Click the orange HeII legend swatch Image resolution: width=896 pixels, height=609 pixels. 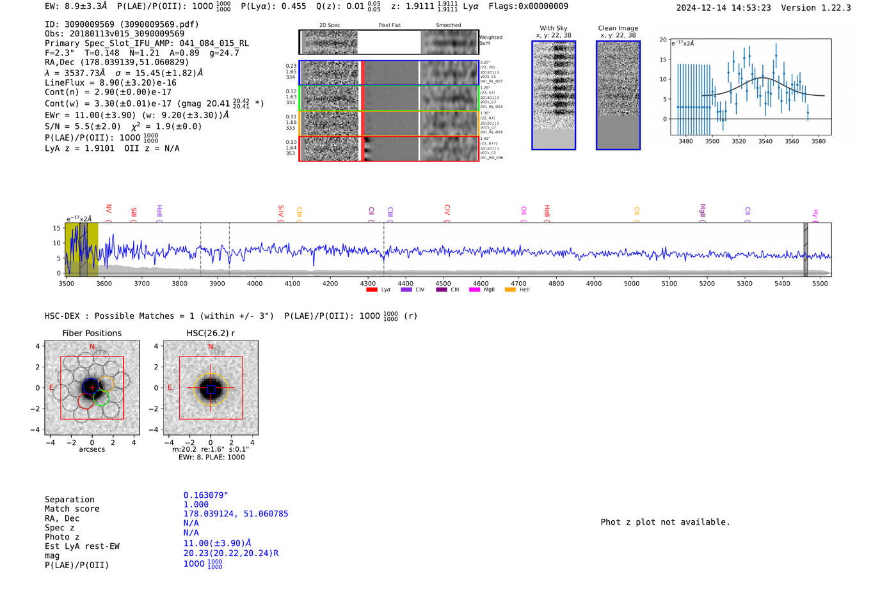coord(510,289)
